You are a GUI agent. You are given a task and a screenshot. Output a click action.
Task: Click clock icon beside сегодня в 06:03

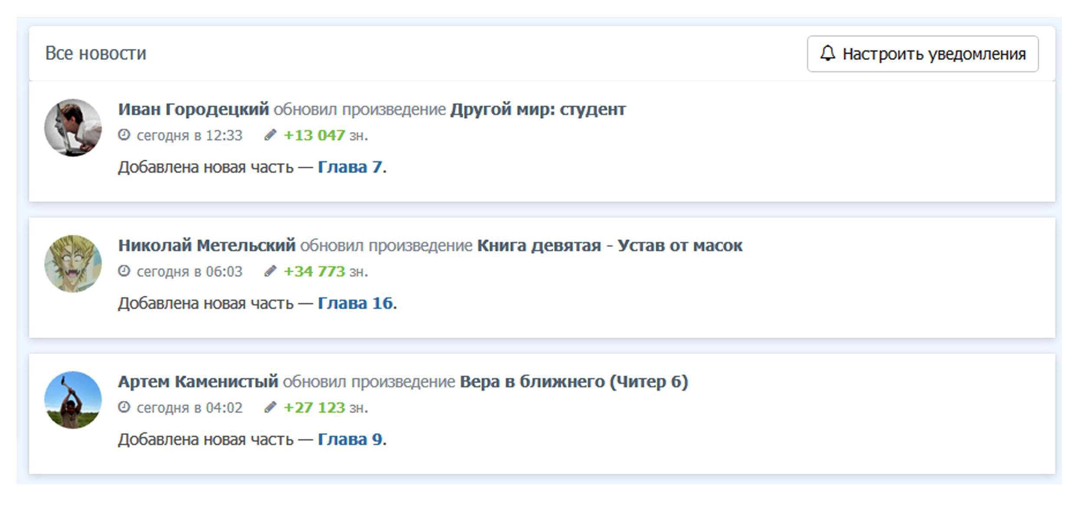[x=124, y=271]
